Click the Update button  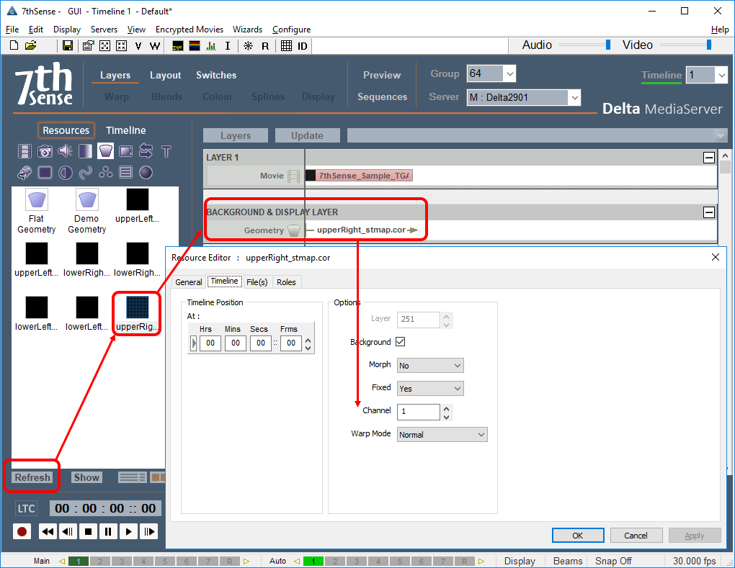click(307, 135)
